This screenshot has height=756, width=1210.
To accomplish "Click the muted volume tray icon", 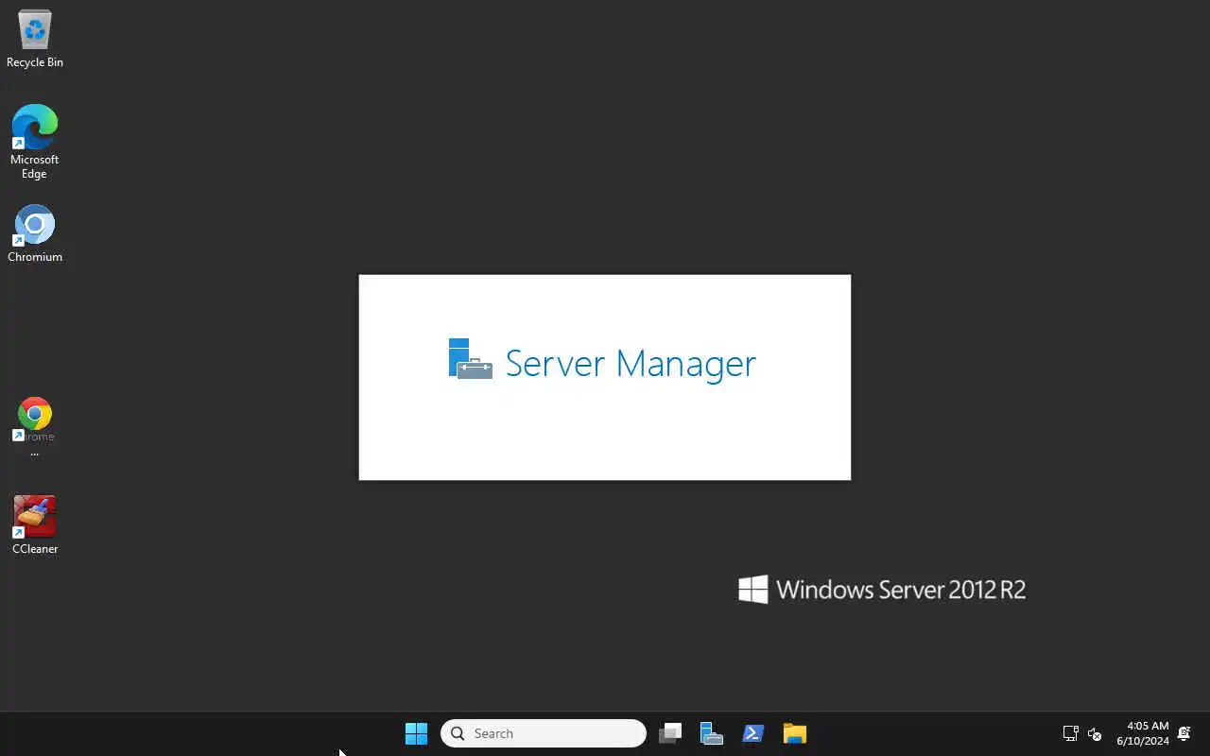I will 1095,733.
